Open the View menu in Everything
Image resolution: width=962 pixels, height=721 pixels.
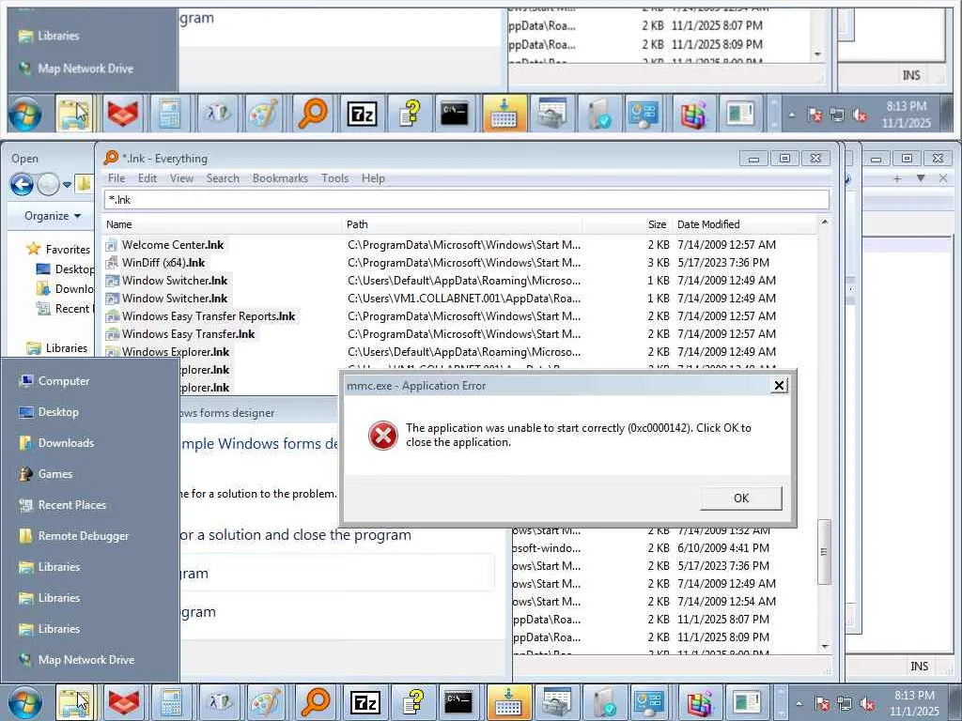click(181, 178)
